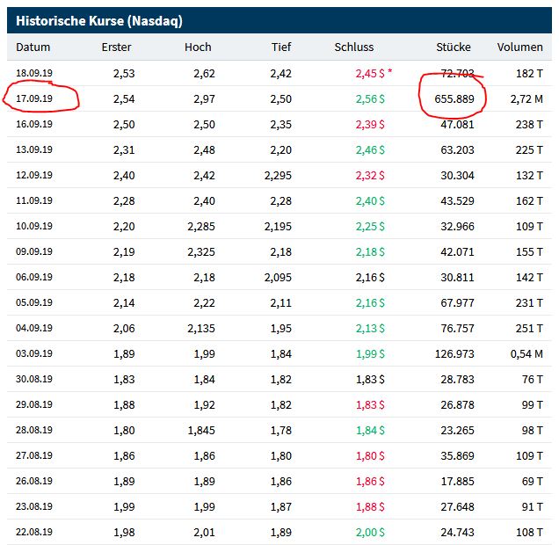Click the 'Historische Kurse (Nasdaq)' table title

[99, 20]
